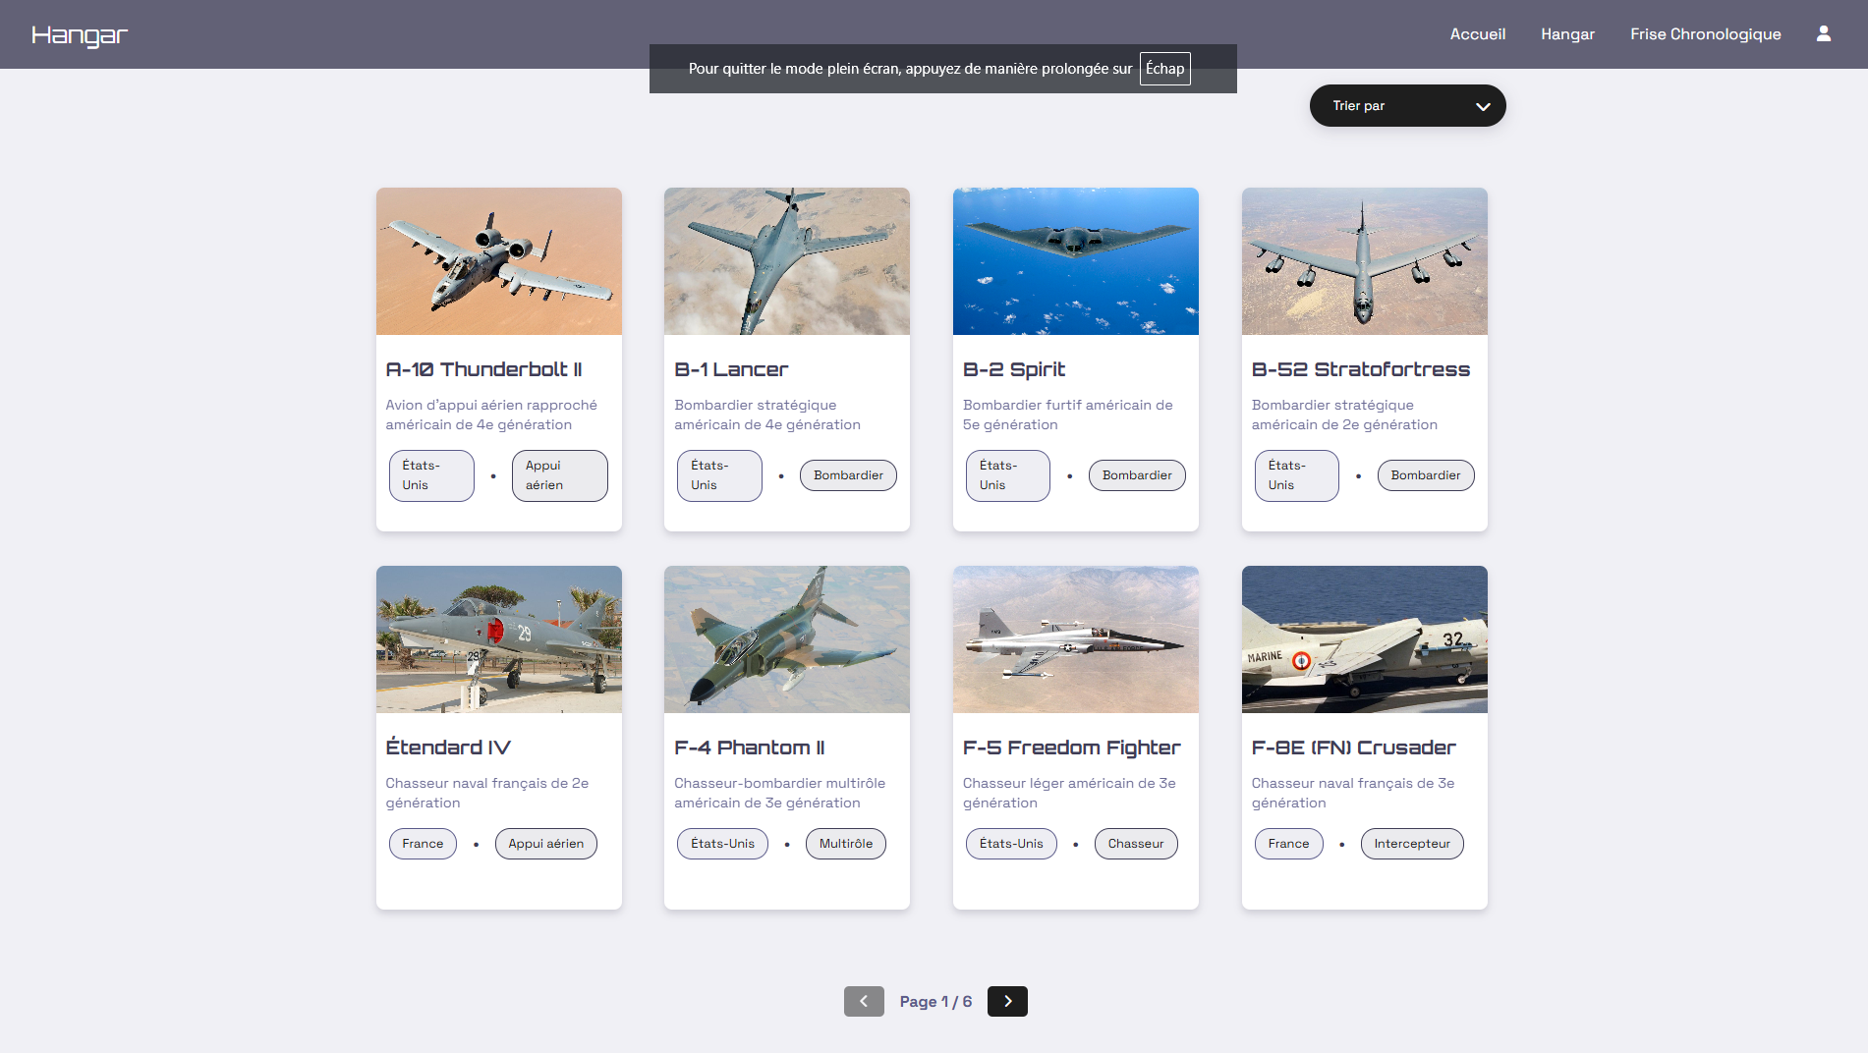Select Frise Chronologique menu item
The width and height of the screenshot is (1868, 1053).
[1705, 34]
